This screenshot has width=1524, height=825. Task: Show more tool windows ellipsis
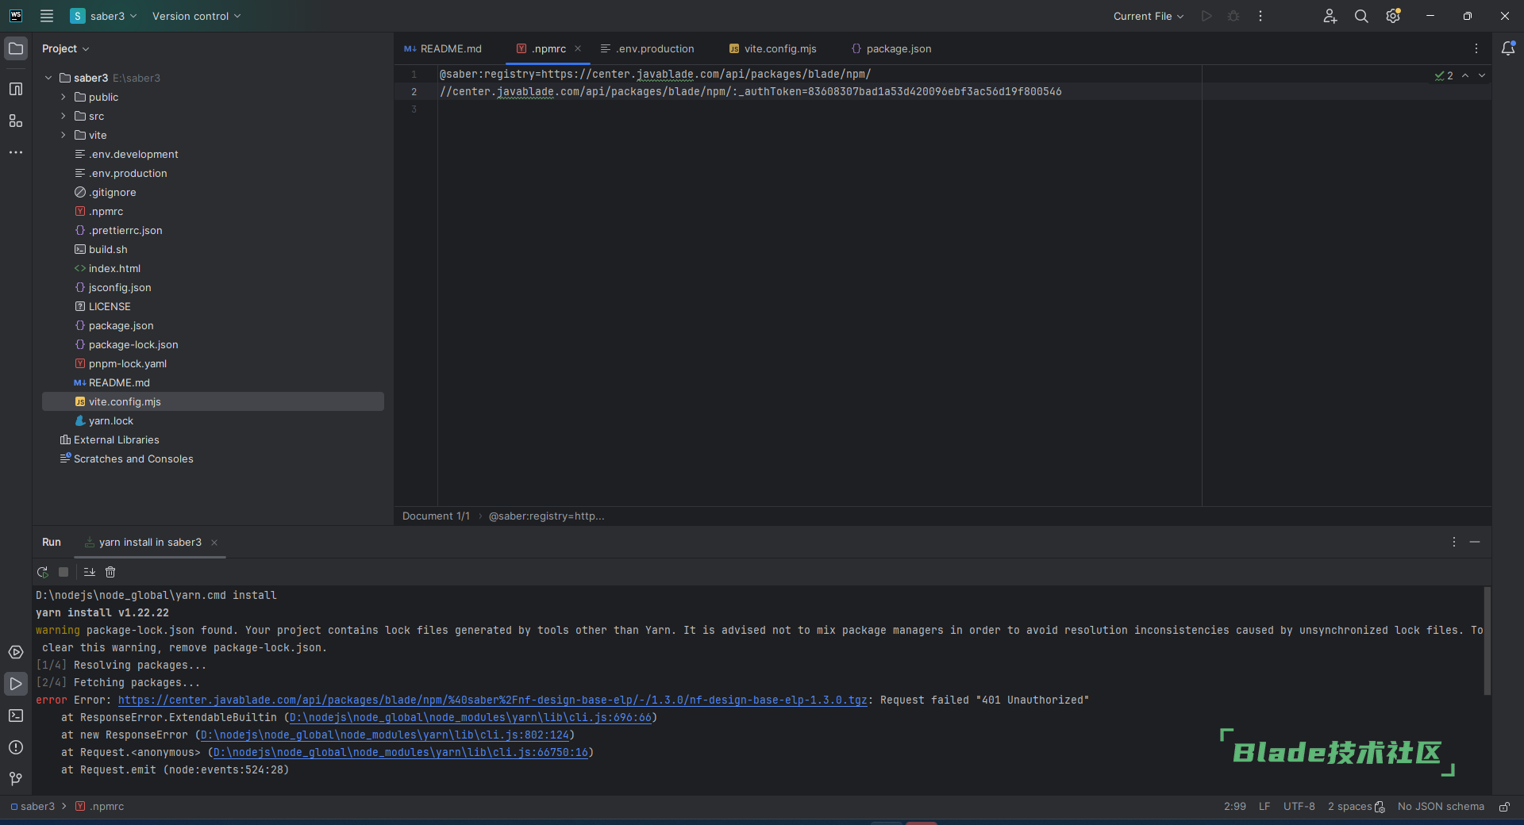click(x=16, y=152)
